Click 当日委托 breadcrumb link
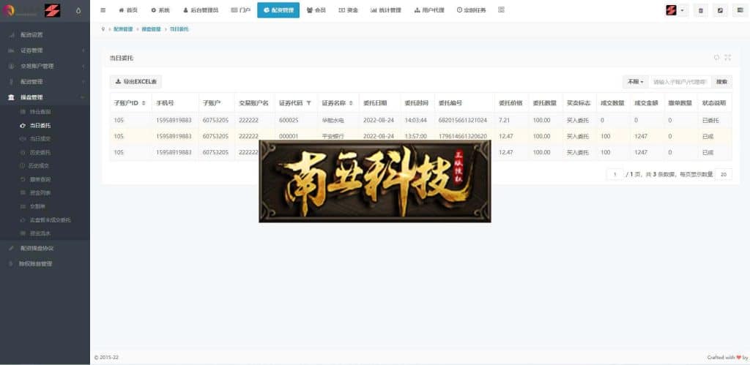The width and height of the screenshot is (750, 365). click(179, 29)
